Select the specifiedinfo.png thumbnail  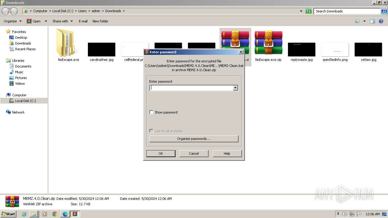click(x=335, y=49)
